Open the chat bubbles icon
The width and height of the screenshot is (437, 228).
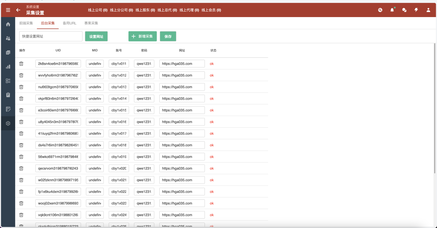click(404, 10)
